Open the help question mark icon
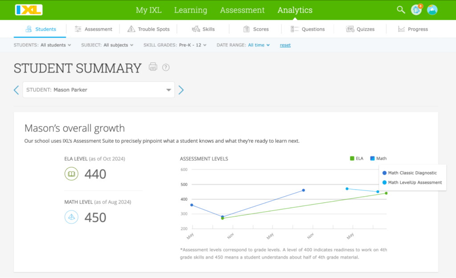Viewport: 456px width, 278px height. coord(166,68)
